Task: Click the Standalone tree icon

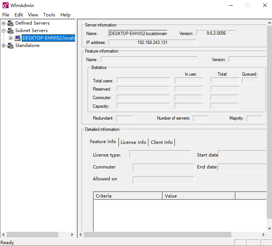Action: click(x=10, y=45)
